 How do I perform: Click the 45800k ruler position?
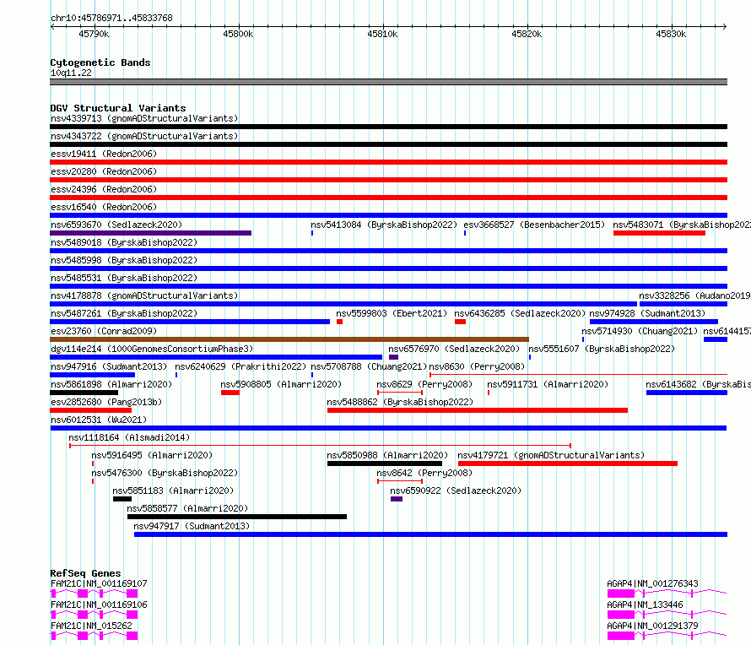tap(238, 34)
